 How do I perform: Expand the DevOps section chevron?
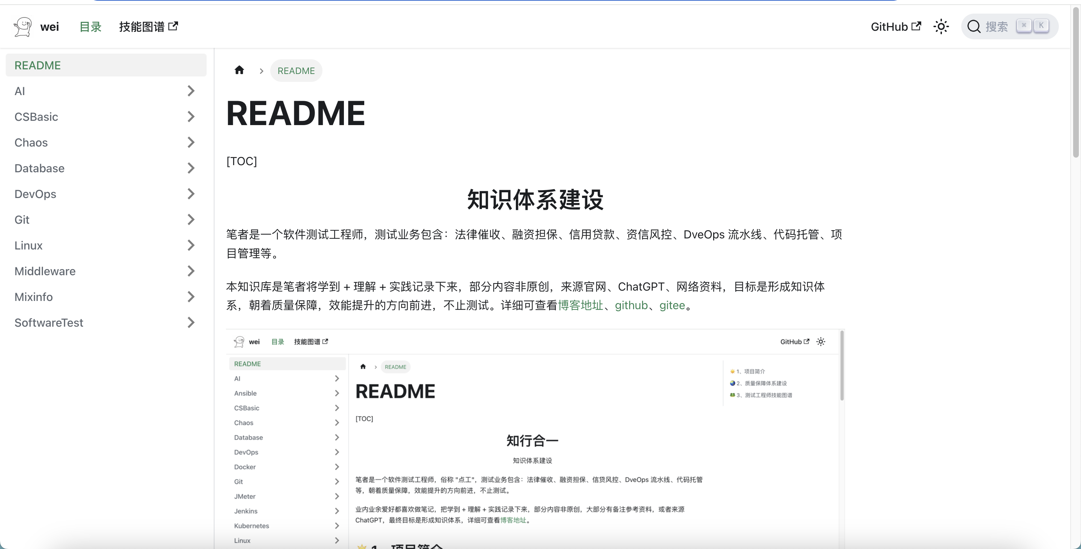[x=191, y=194]
